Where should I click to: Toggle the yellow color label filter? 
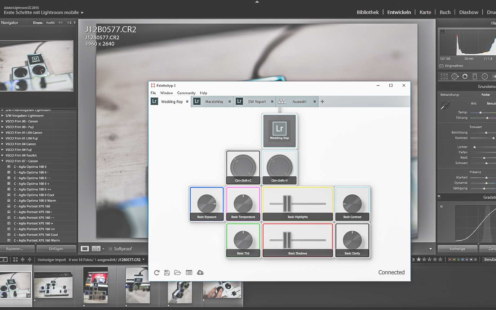pos(454,259)
